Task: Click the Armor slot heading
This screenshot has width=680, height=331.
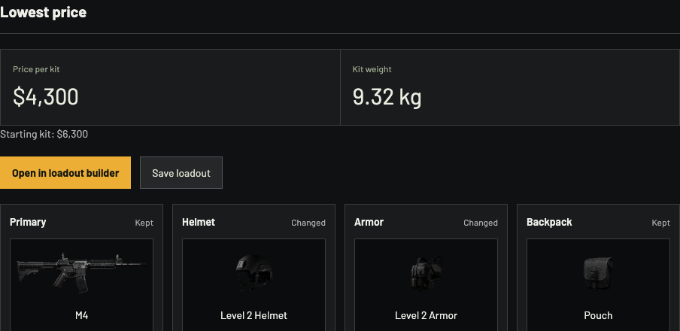Action: click(x=369, y=222)
